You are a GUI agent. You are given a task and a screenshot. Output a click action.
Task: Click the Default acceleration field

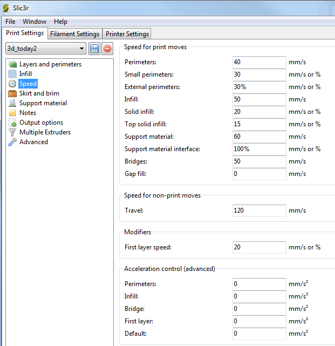[x=259, y=334]
